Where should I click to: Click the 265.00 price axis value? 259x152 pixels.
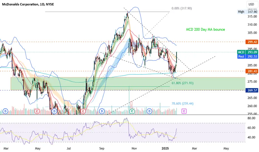pos(252,98)
